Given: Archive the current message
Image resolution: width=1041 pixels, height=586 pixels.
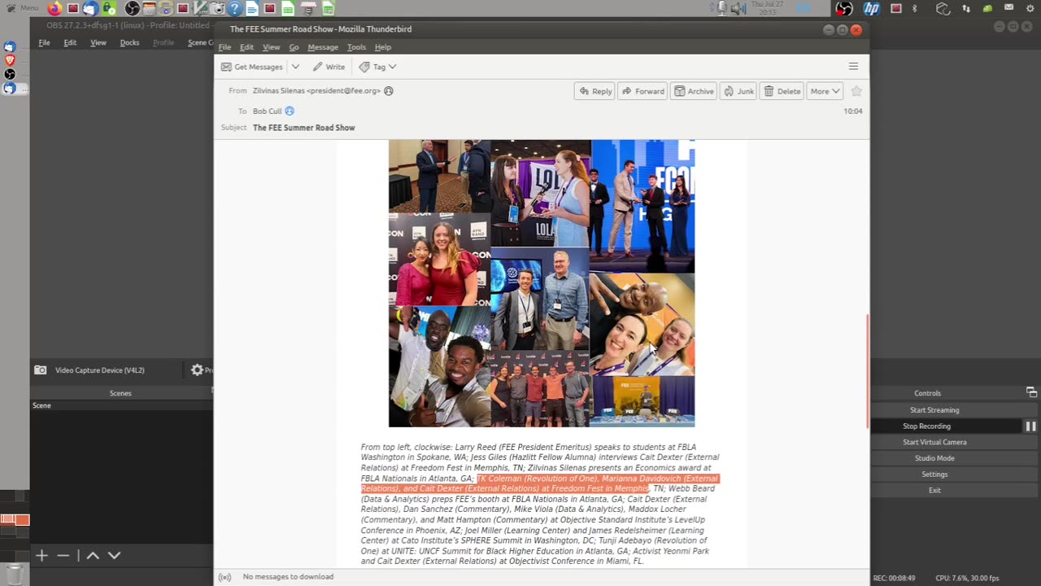Looking at the screenshot, I should pos(694,91).
